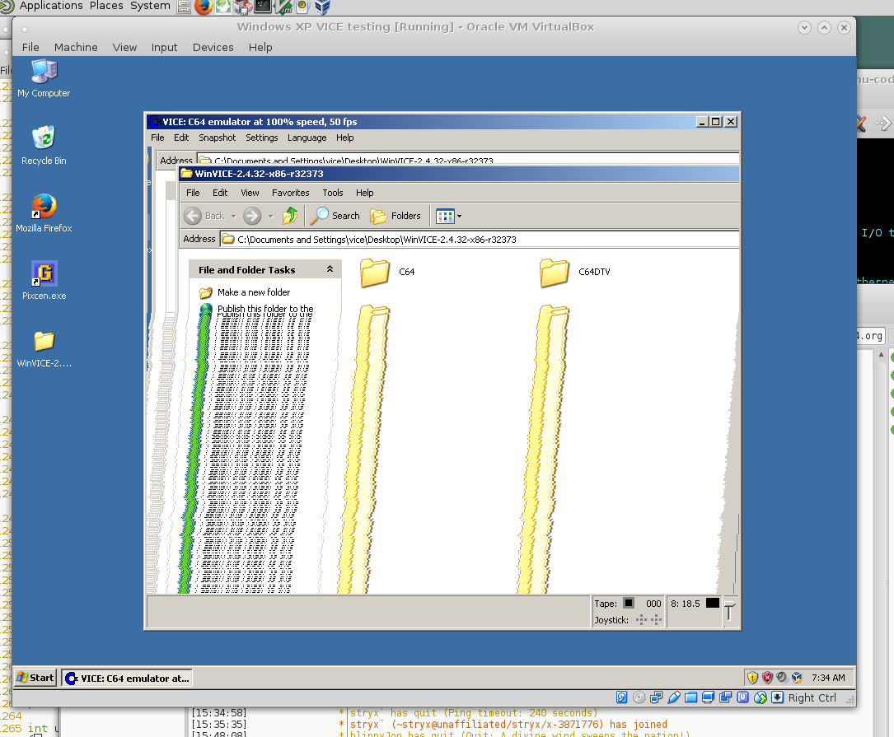The height and width of the screenshot is (737, 894).
Task: Click the Make a new folder link
Action: pos(253,292)
